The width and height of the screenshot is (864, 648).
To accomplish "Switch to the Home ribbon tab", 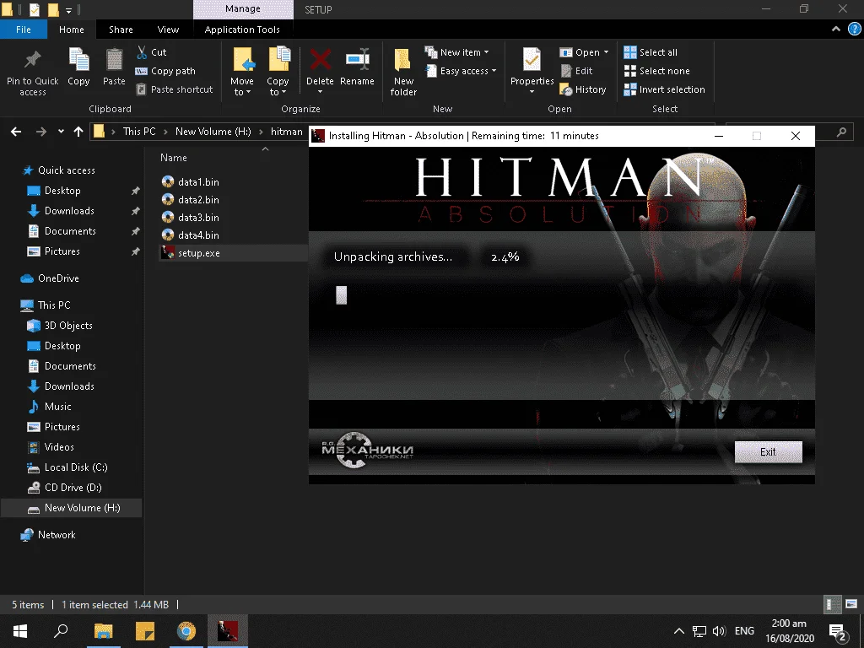I will (x=72, y=30).
